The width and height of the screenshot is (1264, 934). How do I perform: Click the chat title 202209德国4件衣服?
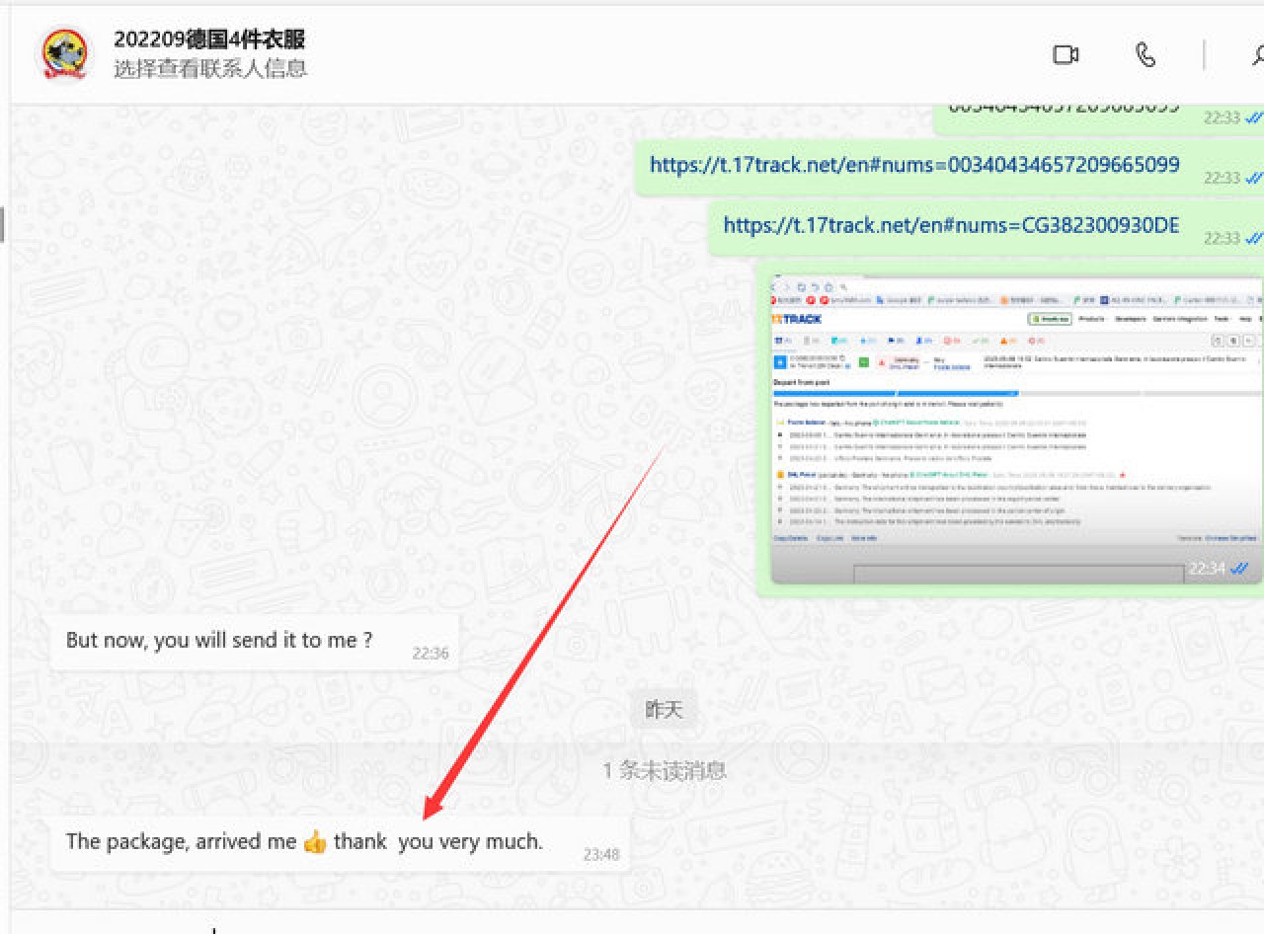[x=209, y=39]
